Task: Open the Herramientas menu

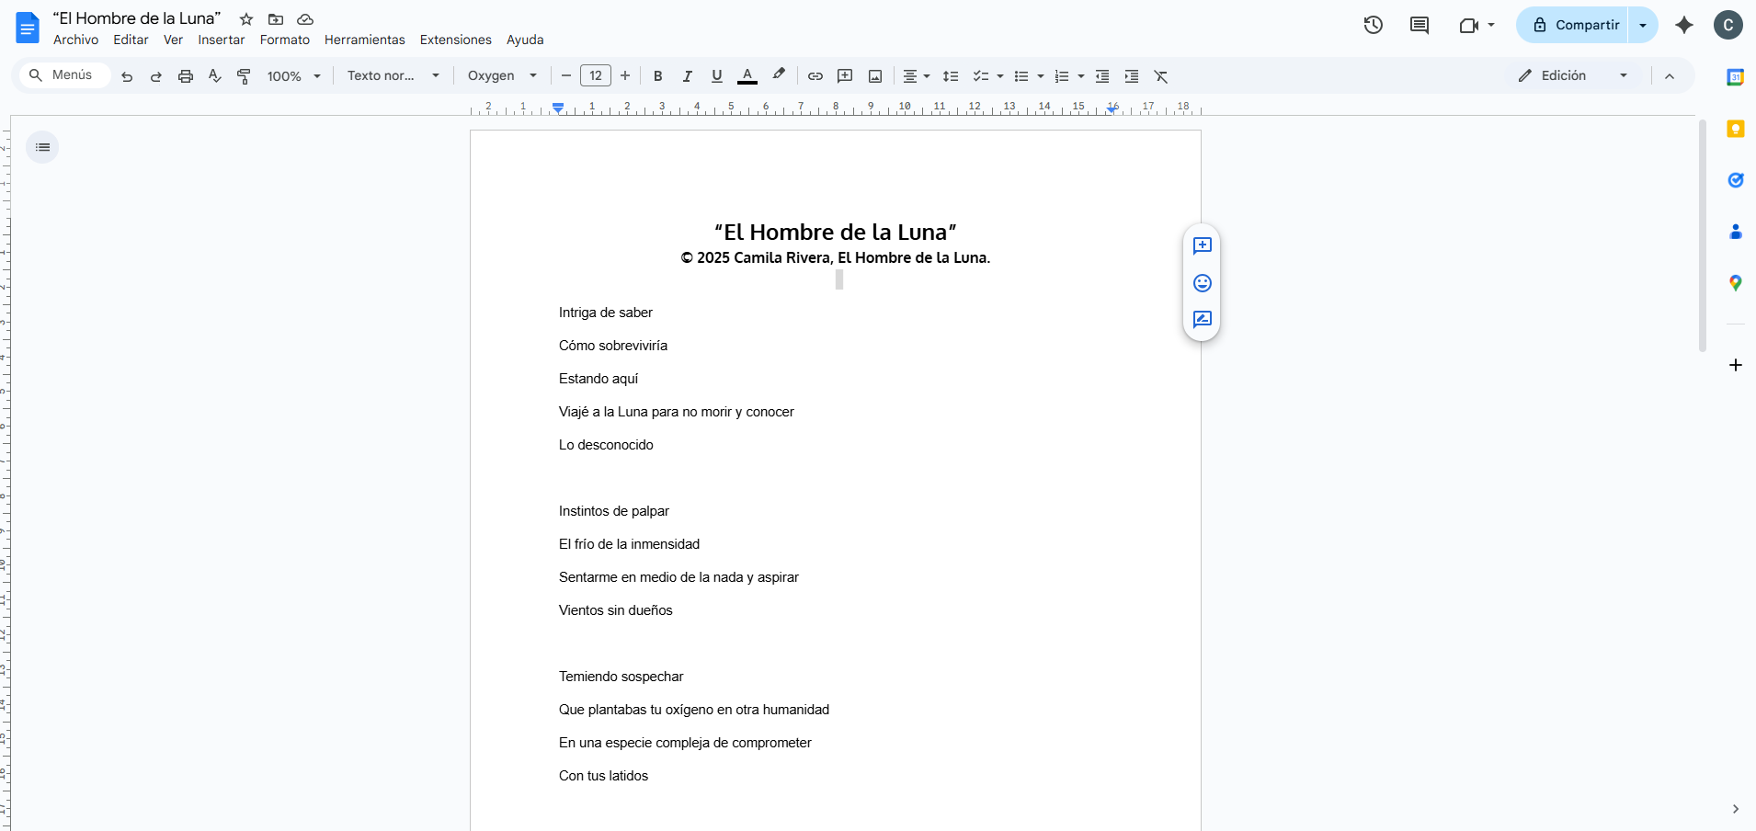Action: coord(364,40)
